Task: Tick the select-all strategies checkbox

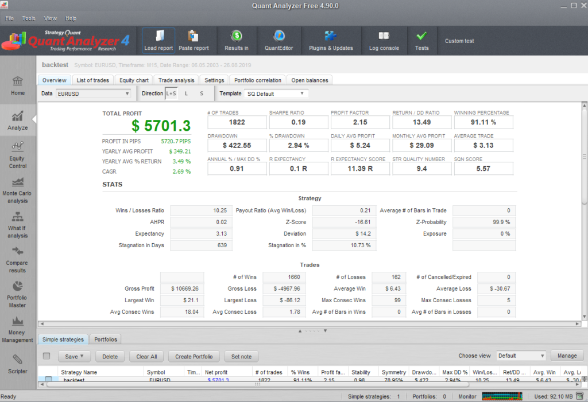Action: 47,356
